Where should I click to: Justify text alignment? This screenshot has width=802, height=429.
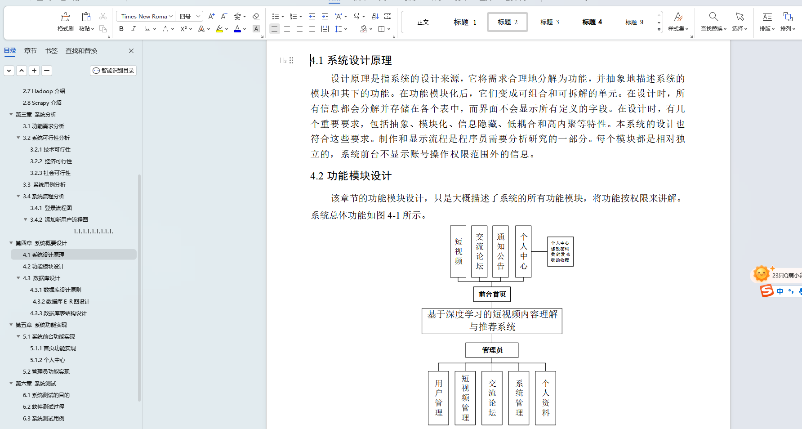(x=312, y=29)
